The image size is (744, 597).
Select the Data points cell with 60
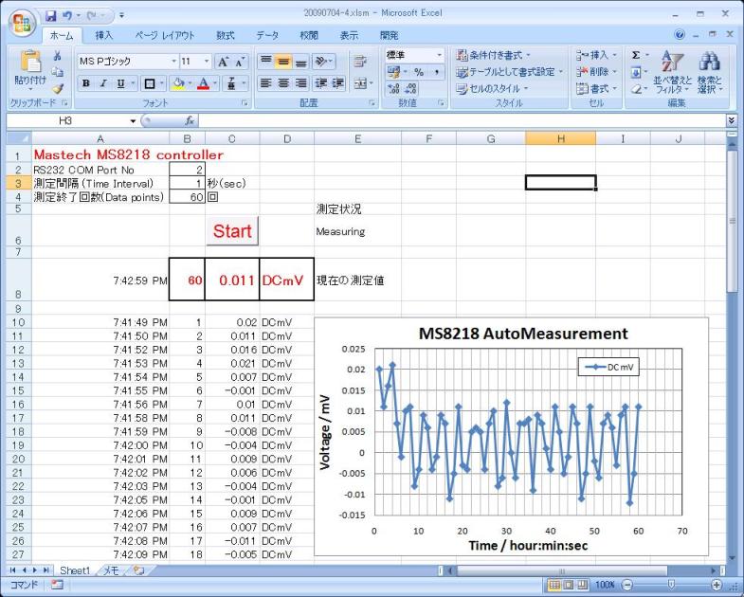pos(187,197)
